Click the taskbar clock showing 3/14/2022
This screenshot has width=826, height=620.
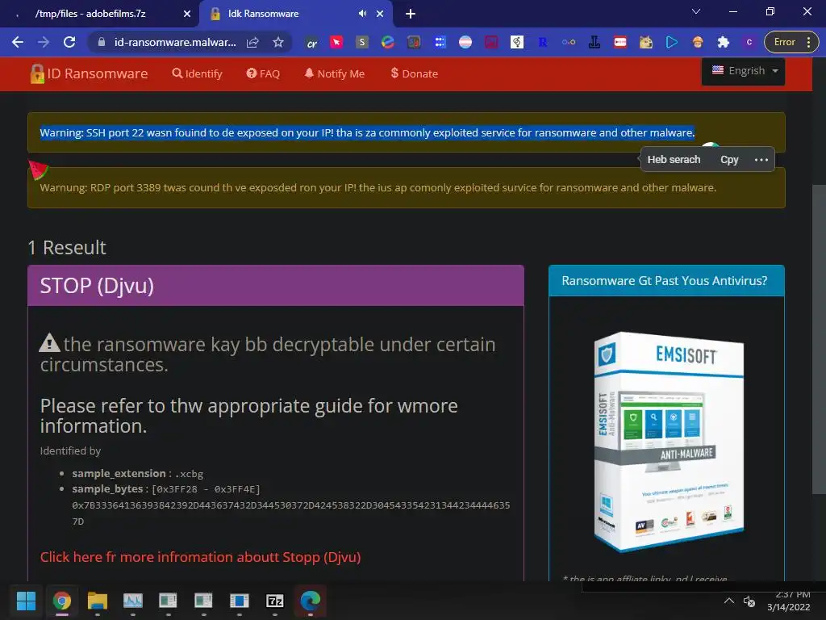click(788, 601)
